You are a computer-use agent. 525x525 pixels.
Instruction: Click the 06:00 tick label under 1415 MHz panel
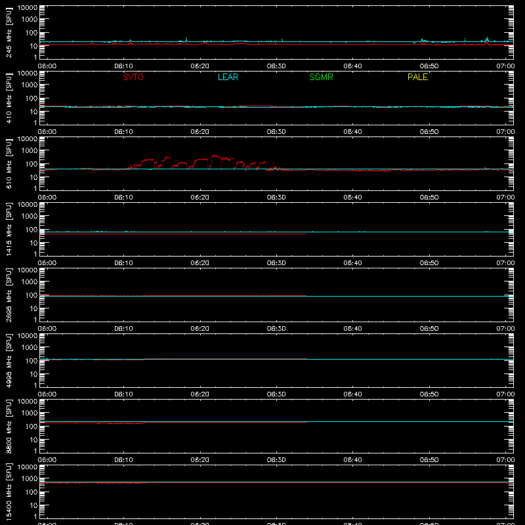pyautogui.click(x=47, y=263)
